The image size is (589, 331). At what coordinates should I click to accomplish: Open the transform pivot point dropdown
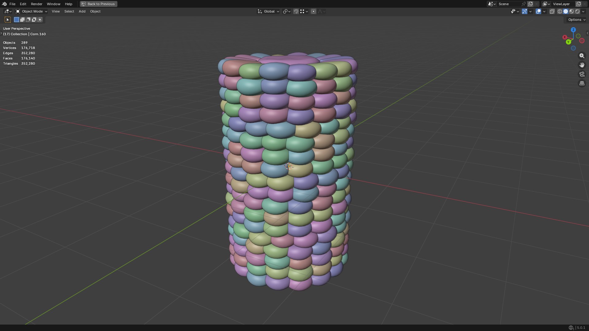pos(287,11)
